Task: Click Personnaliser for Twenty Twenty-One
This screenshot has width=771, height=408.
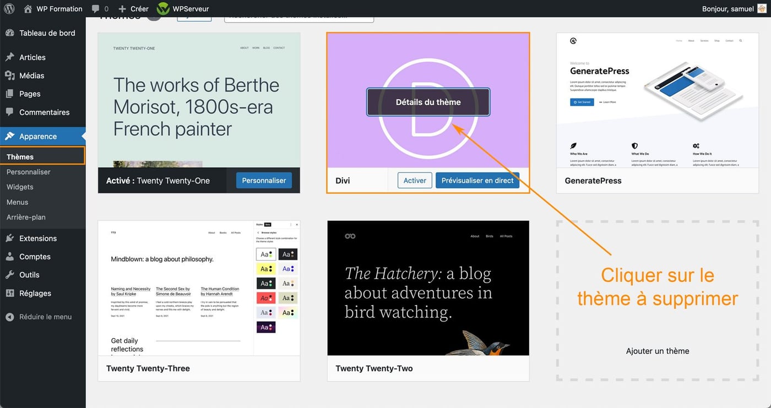Action: coord(263,180)
